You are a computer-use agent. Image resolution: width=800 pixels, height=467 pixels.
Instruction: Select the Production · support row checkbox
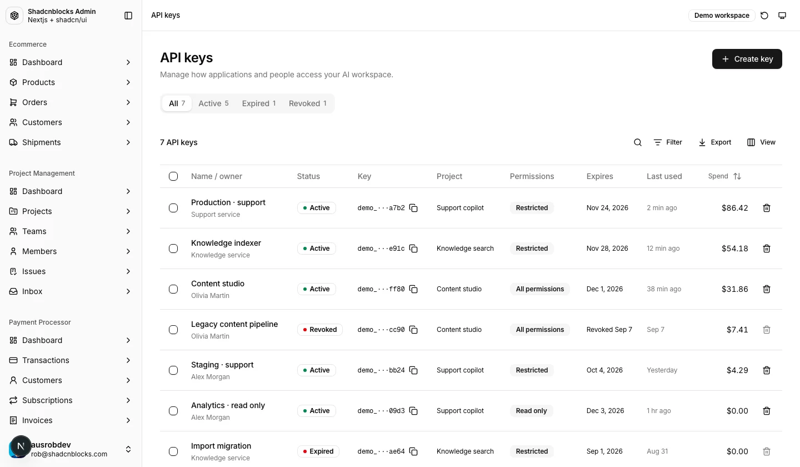[x=173, y=208]
